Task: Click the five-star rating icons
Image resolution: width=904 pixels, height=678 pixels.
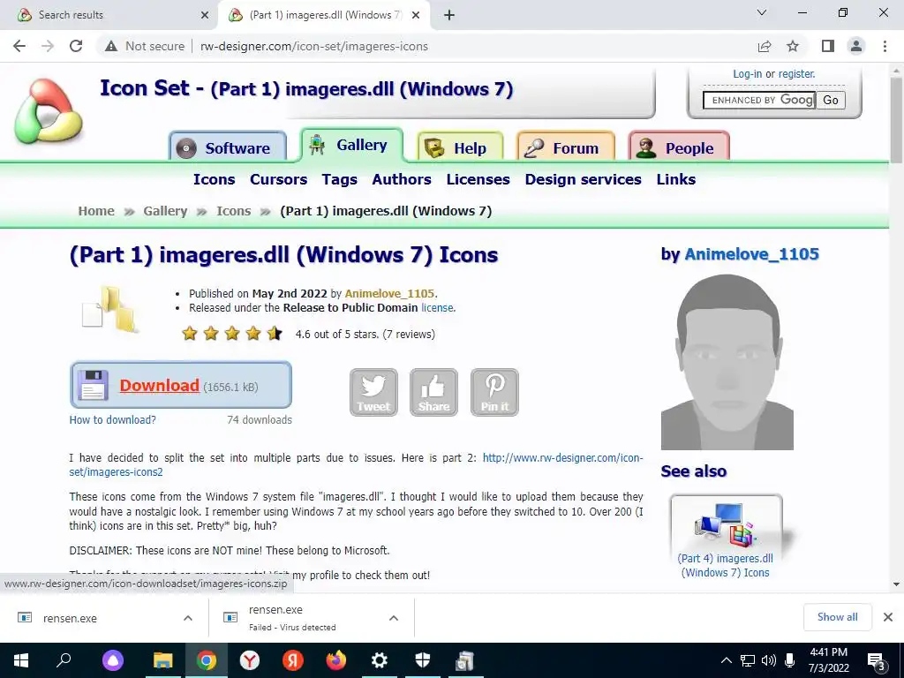Action: [x=232, y=334]
